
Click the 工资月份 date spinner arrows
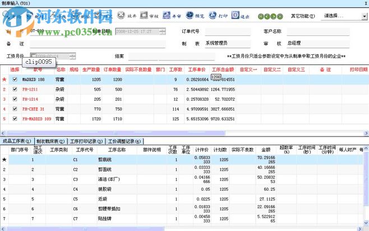tap(72, 56)
